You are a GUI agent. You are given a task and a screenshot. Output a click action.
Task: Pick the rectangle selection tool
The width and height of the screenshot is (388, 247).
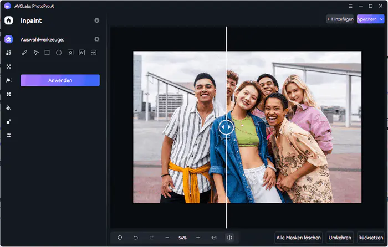click(x=47, y=53)
